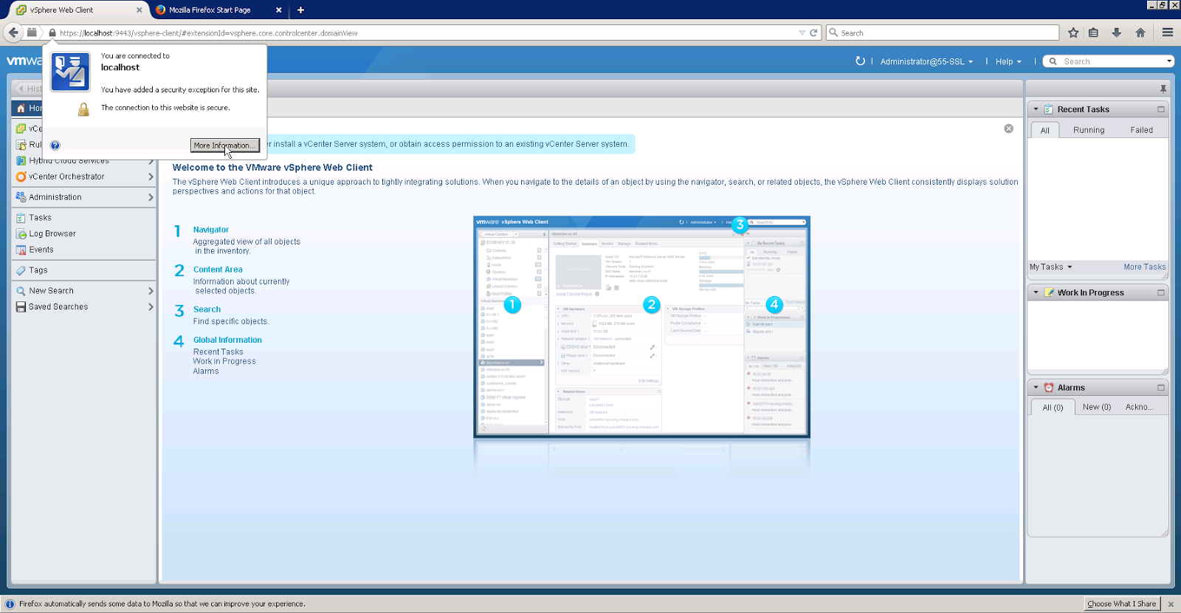Viewport: 1181px width, 613px height.
Task: Open Log Browser in navigator
Action: tap(52, 234)
